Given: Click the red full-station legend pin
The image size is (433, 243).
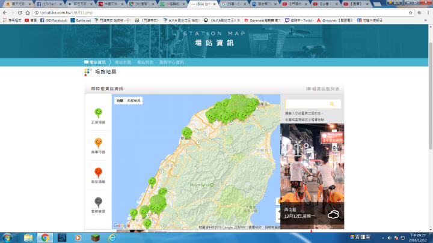Looking at the screenshot, I should tap(98, 172).
